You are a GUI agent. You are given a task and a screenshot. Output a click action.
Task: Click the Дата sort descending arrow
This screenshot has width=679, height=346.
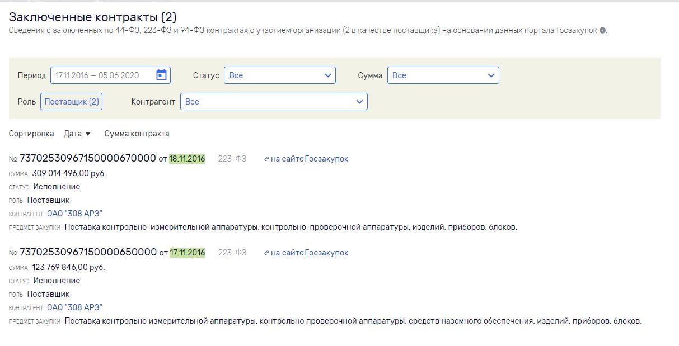(x=88, y=134)
